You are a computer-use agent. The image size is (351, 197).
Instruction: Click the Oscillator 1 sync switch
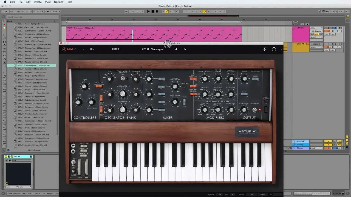[123, 78]
